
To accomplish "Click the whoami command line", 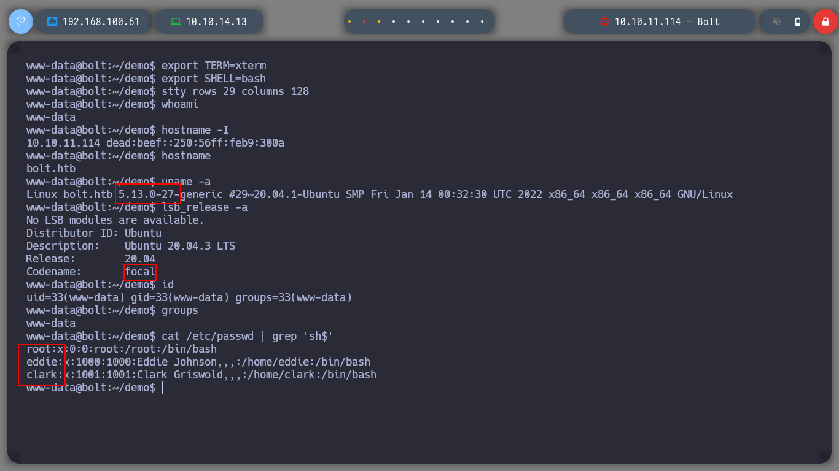I will 112,104.
